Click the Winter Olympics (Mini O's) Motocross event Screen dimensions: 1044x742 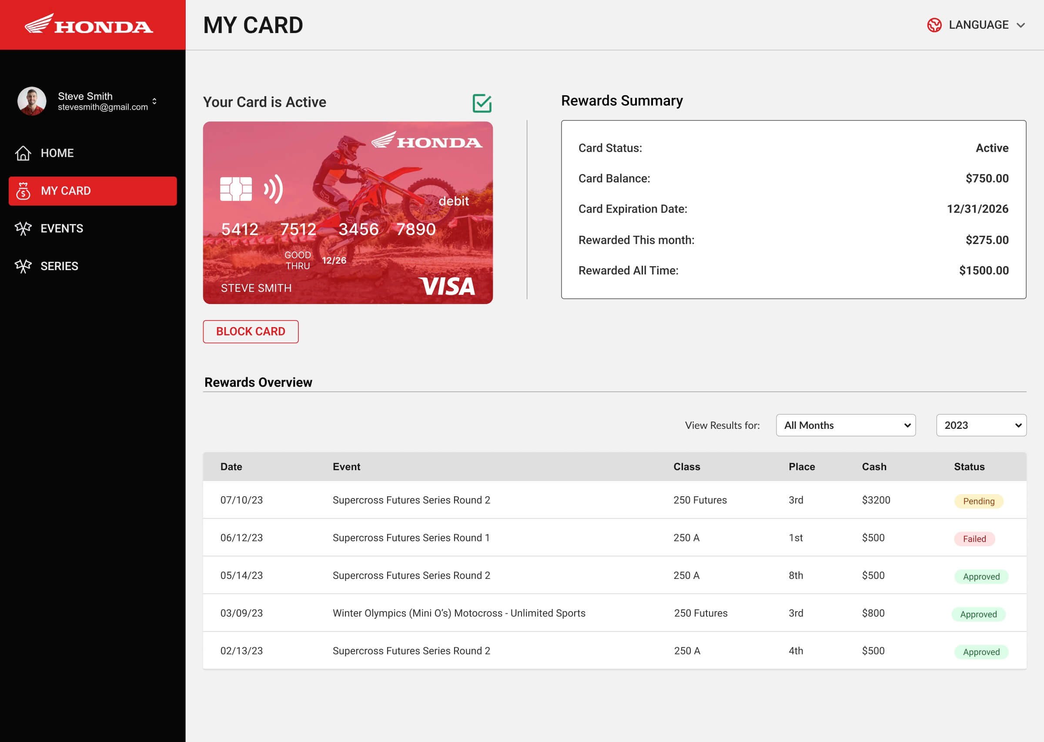pos(459,613)
